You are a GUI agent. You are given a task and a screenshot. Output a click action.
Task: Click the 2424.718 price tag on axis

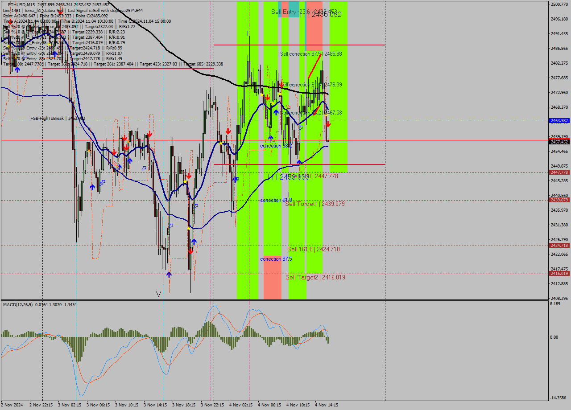[x=559, y=246]
